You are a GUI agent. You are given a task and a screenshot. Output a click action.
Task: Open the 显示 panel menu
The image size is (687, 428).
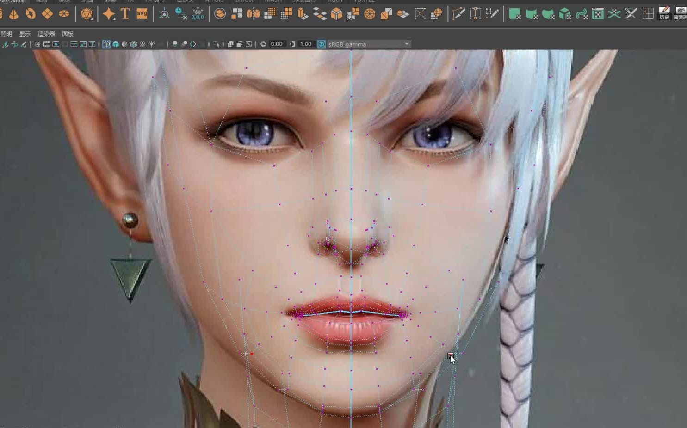[x=25, y=34]
